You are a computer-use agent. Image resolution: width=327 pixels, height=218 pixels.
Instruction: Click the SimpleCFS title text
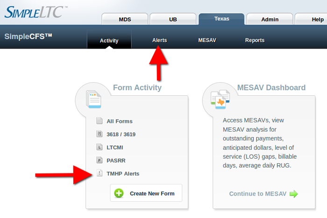(28, 36)
